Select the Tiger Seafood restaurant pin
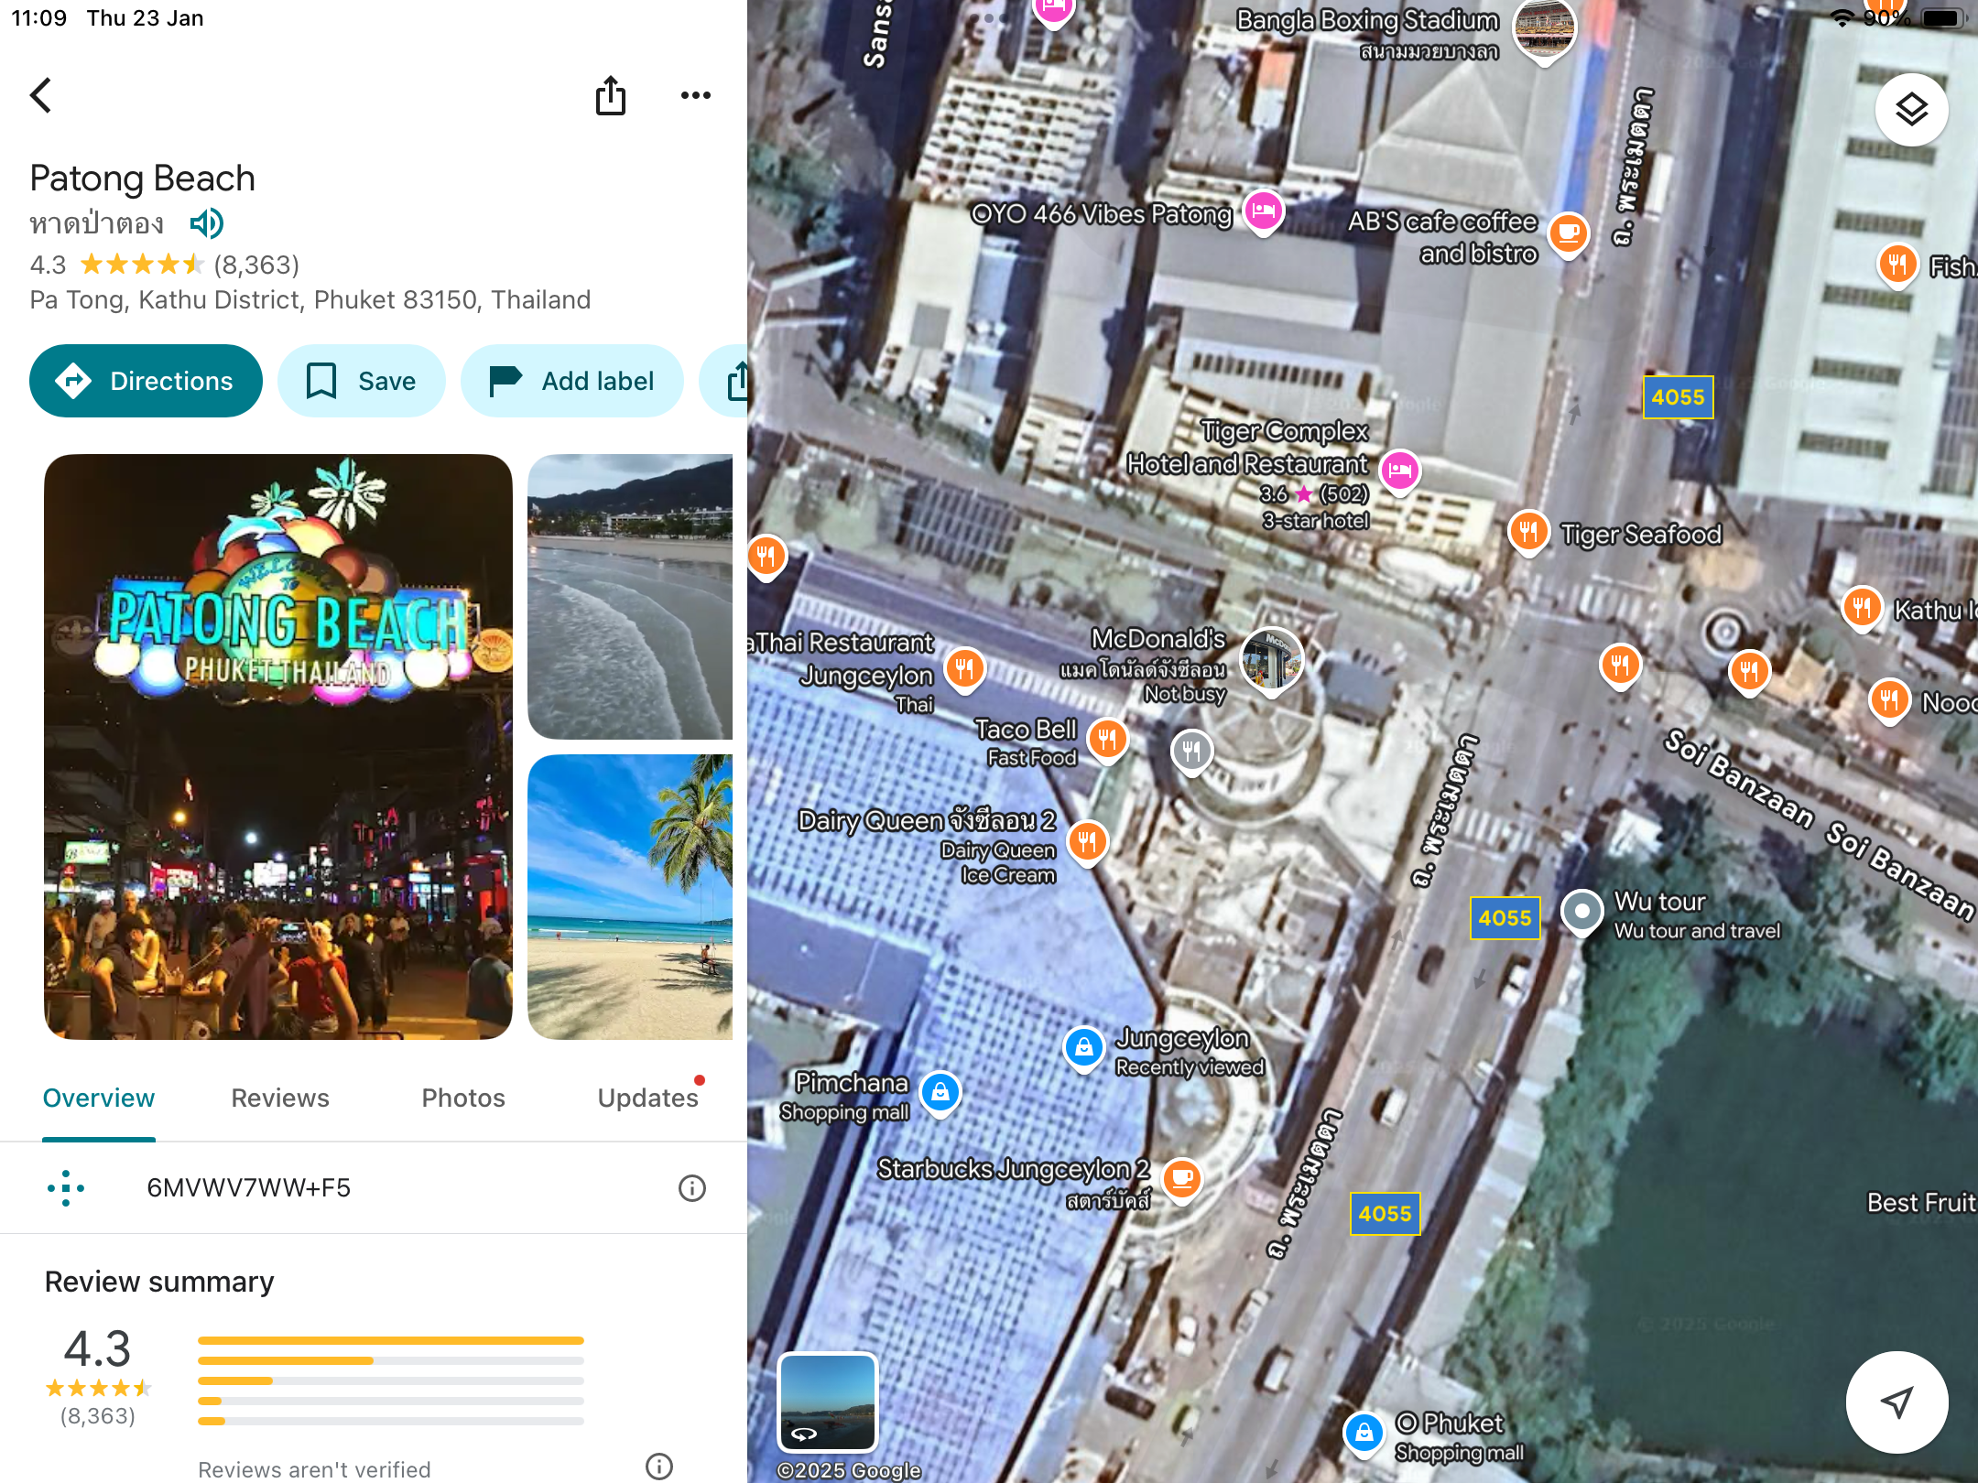 pyautogui.click(x=1528, y=533)
